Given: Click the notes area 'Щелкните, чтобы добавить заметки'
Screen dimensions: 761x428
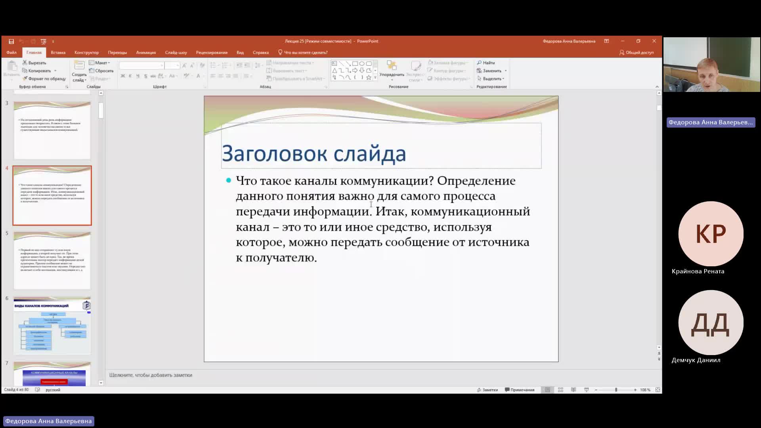Looking at the screenshot, I should (x=151, y=375).
